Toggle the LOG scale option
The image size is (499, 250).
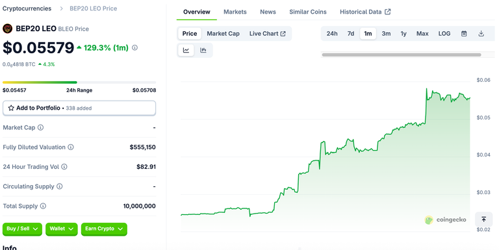(444, 33)
